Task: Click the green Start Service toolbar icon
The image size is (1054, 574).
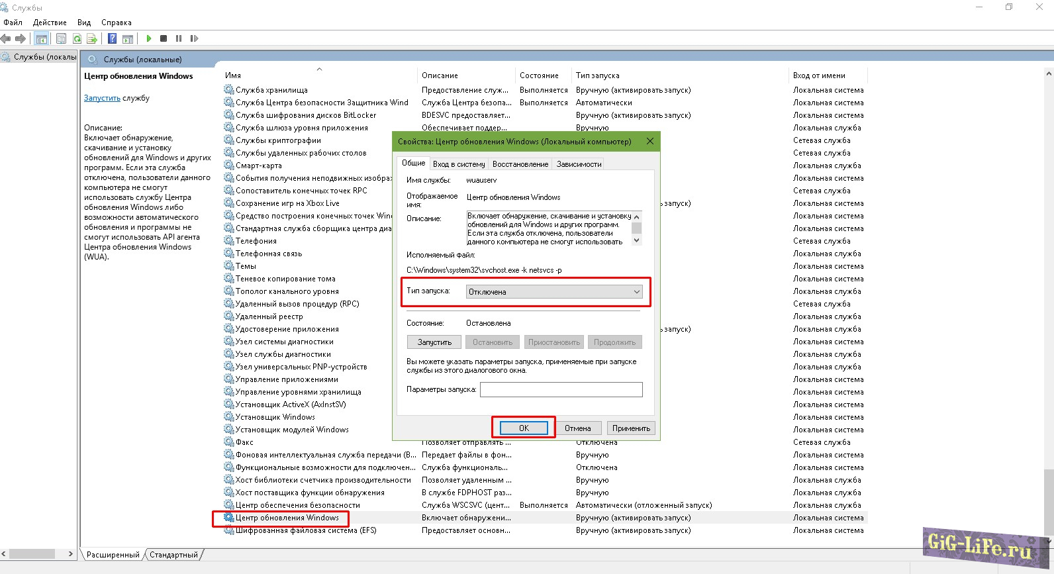Action: tap(149, 38)
